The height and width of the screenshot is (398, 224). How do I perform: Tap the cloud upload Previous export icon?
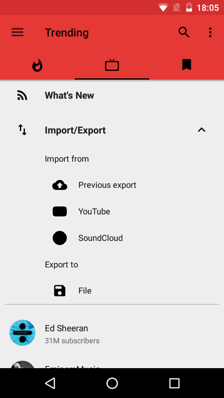60,185
